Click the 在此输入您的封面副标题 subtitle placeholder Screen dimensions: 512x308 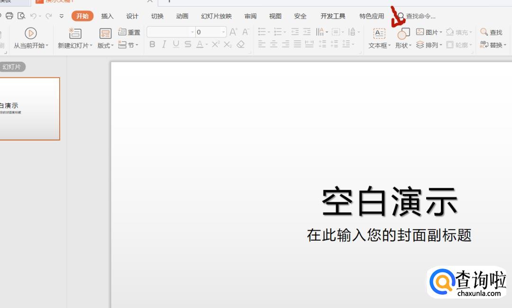click(389, 235)
